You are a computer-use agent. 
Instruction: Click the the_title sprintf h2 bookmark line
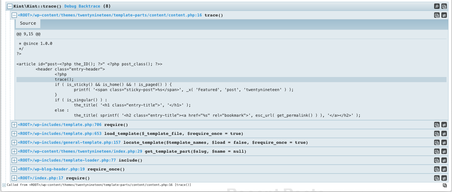[x=217, y=115]
